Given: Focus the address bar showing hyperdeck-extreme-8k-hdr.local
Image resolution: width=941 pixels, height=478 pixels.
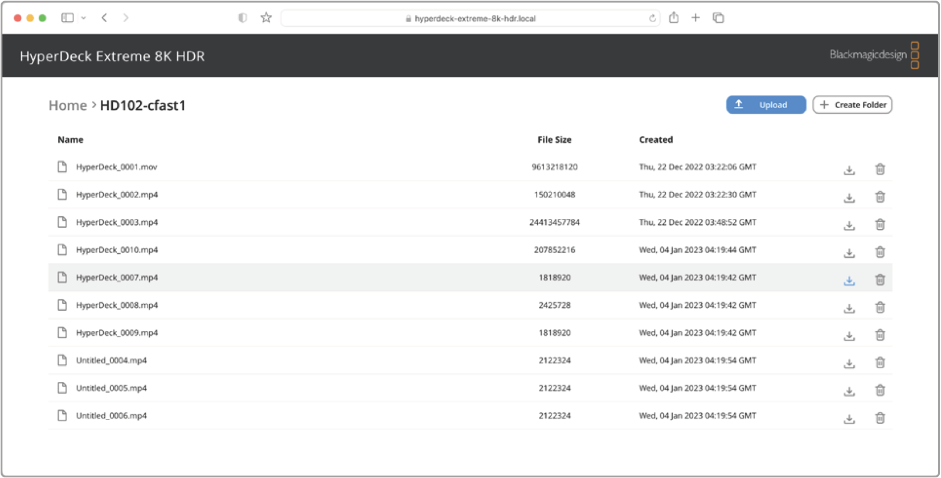Looking at the screenshot, I should (x=470, y=18).
